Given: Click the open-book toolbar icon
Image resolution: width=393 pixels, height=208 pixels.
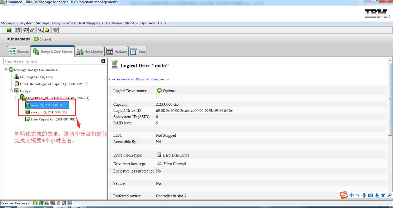Looking at the screenshot, I should tap(17, 30).
